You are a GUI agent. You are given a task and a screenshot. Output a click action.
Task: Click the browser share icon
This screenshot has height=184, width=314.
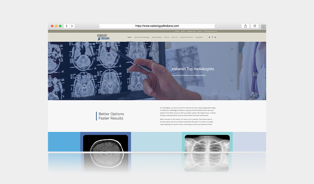245,26
